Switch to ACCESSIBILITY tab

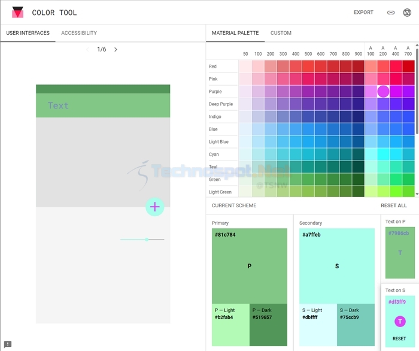click(79, 33)
